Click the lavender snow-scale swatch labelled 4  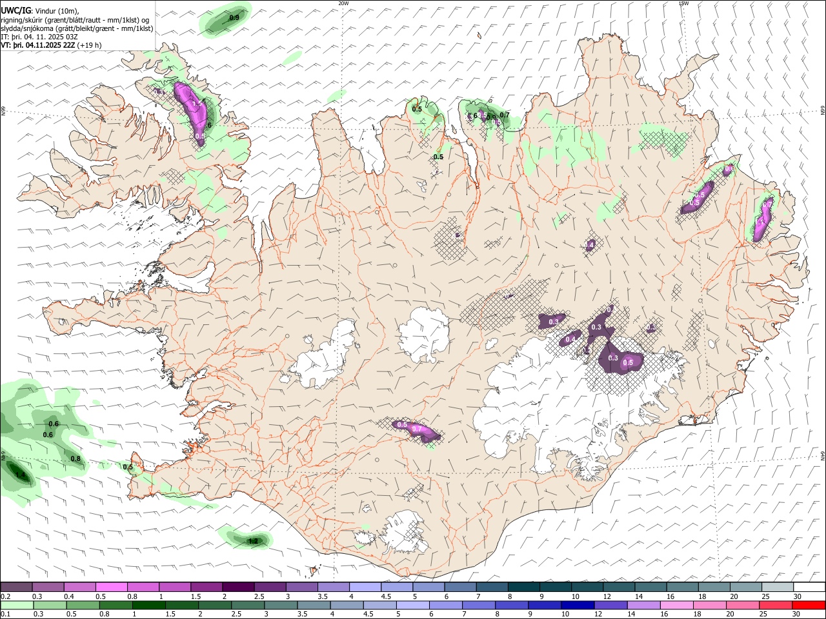point(364,587)
